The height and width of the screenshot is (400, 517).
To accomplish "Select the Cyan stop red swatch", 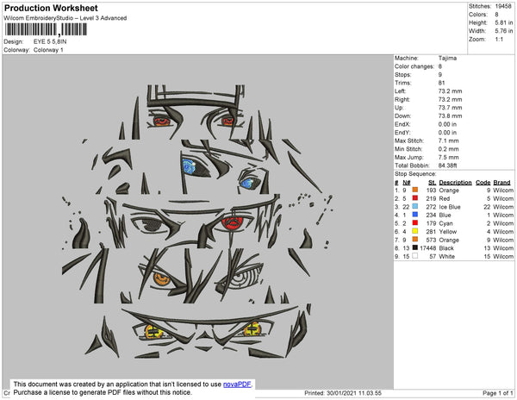I will pos(414,222).
